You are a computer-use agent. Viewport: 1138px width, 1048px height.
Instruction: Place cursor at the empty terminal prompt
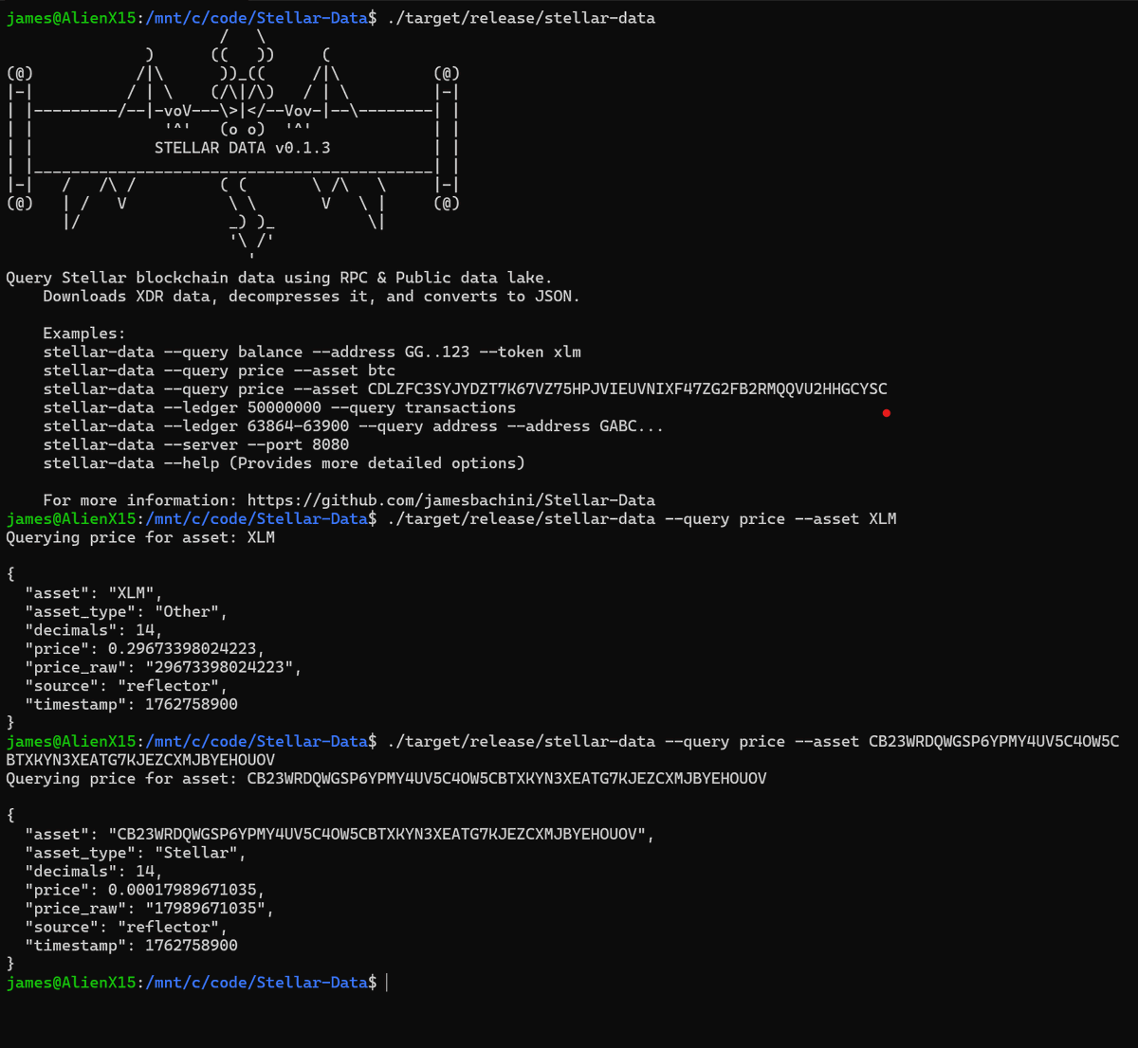point(387,982)
